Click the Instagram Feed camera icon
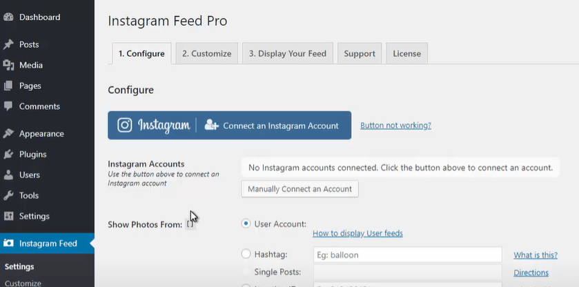The height and width of the screenshot is (287, 579). (x=8, y=244)
